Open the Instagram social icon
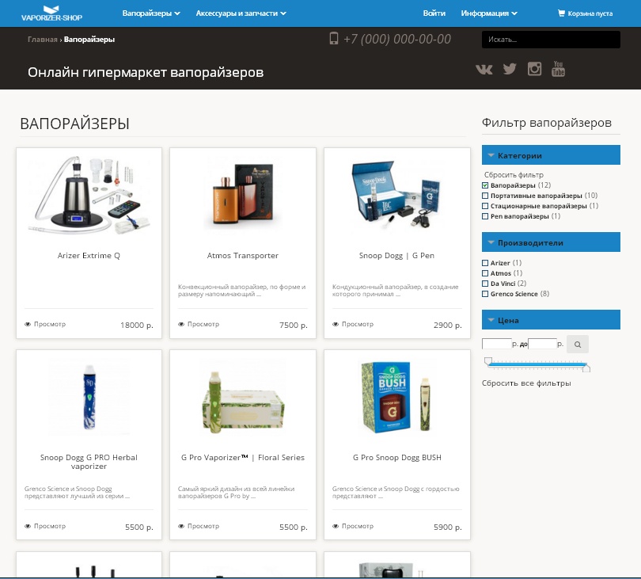 (x=534, y=68)
